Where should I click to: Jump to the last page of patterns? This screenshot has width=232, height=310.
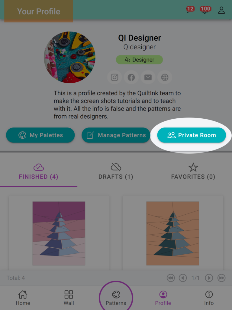point(221,278)
